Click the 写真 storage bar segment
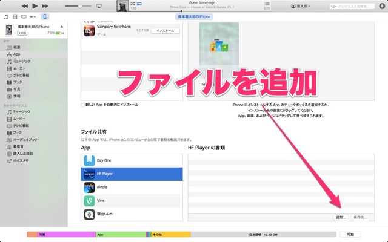Viewport: 388px width, 242px height. pos(66,234)
